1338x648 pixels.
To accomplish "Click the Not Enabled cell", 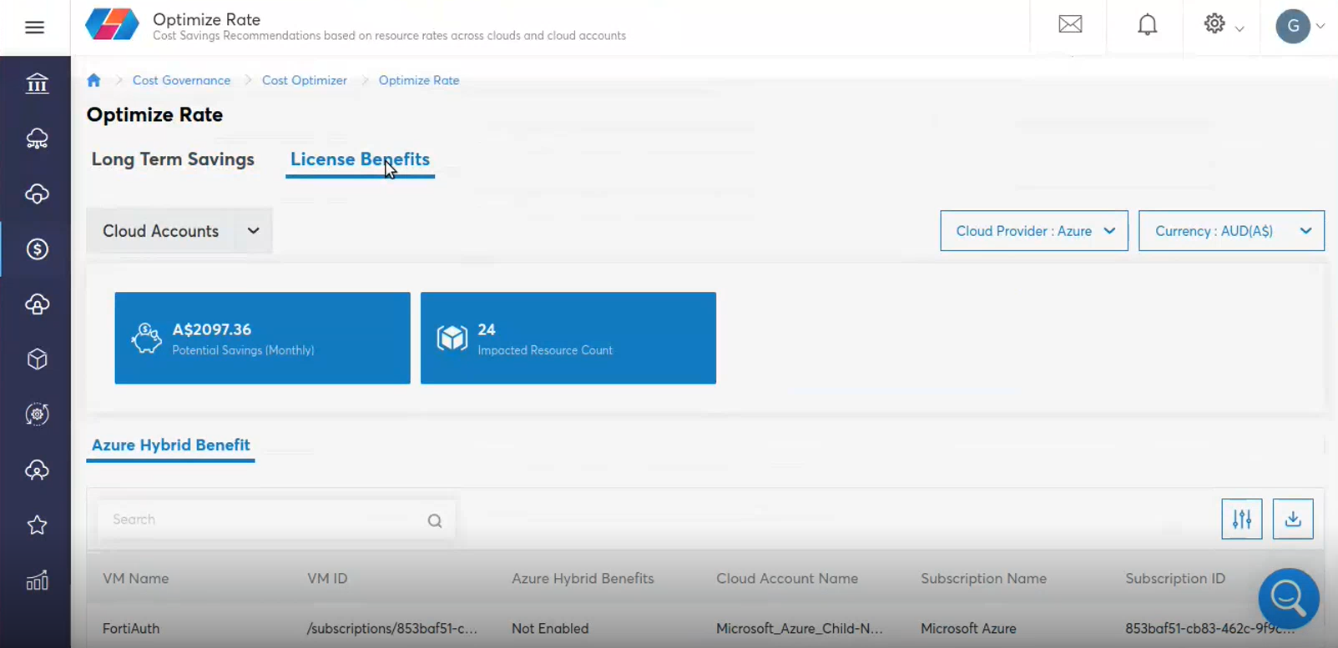I will tap(550, 629).
